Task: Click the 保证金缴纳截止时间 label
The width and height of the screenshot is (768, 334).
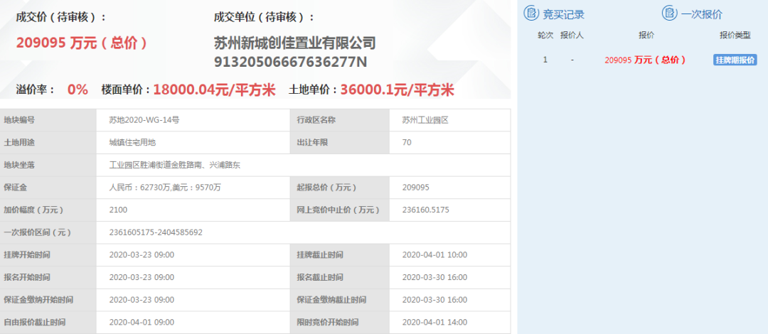Action: [x=331, y=300]
